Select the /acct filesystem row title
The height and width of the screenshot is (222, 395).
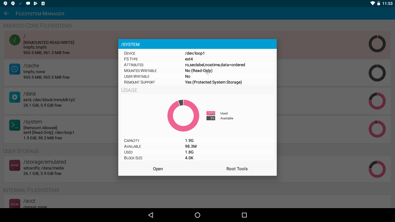click(29, 201)
